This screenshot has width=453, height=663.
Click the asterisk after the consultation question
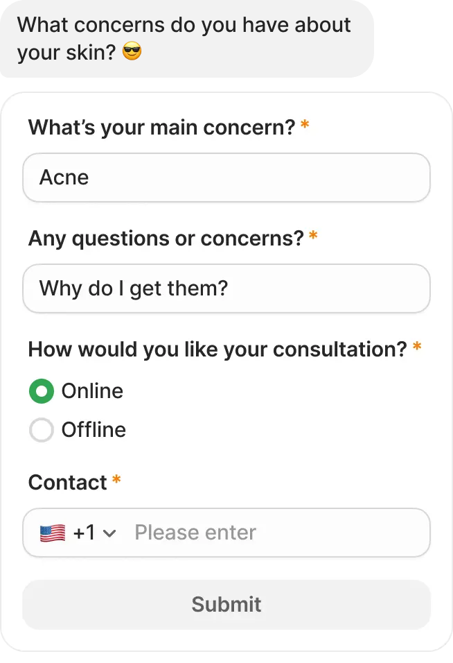point(417,348)
